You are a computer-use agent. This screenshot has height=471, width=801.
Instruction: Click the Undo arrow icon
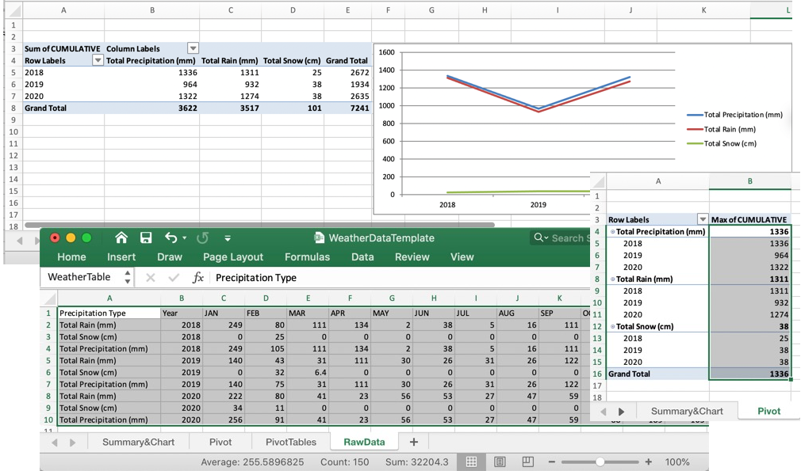[x=171, y=237]
